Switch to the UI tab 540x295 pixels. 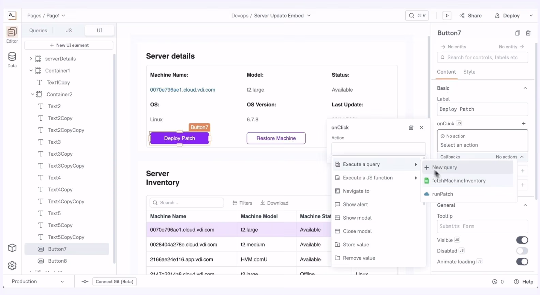click(99, 30)
